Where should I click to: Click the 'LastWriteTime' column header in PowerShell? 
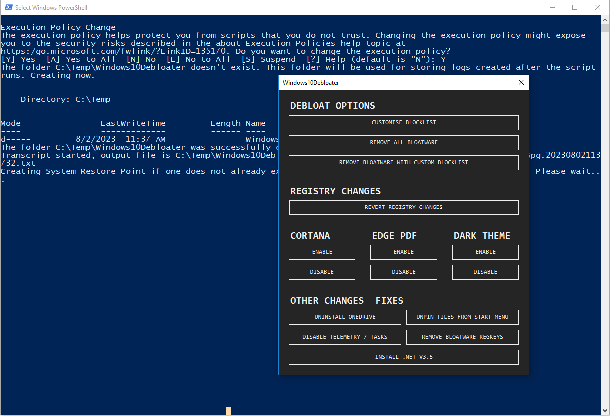pos(133,123)
